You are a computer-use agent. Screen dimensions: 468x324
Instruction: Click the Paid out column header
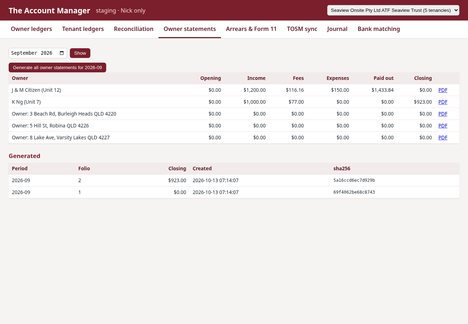pyautogui.click(x=384, y=78)
